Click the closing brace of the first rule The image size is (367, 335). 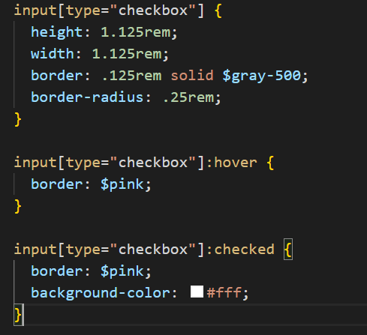pyautogui.click(x=18, y=119)
